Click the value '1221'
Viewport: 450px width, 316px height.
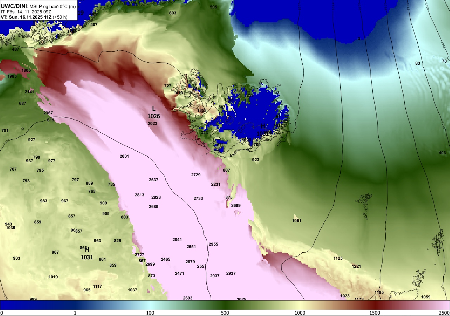356,266
